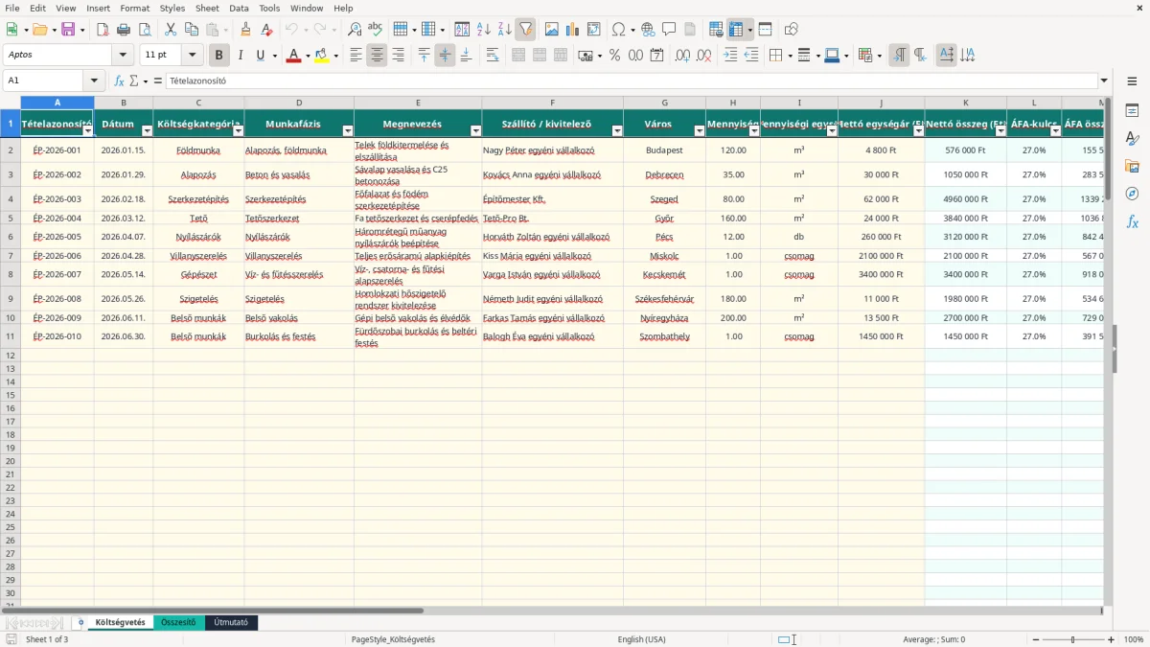
Task: Click the English (USA) language status
Action: click(641, 639)
